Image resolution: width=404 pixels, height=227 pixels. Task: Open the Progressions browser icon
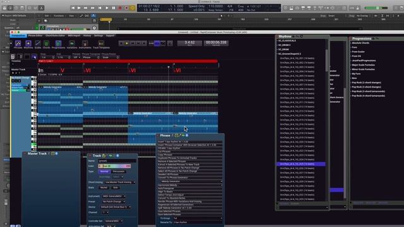58,44
